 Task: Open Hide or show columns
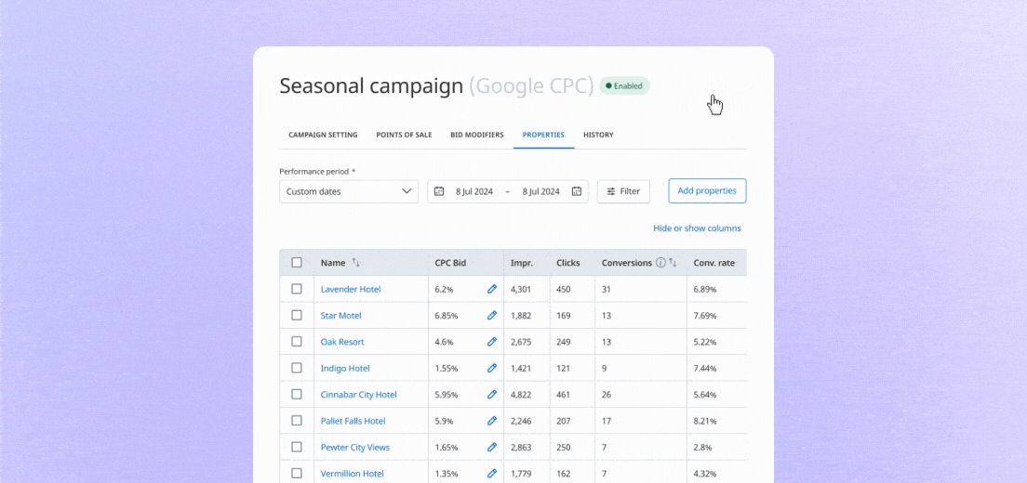(x=697, y=228)
